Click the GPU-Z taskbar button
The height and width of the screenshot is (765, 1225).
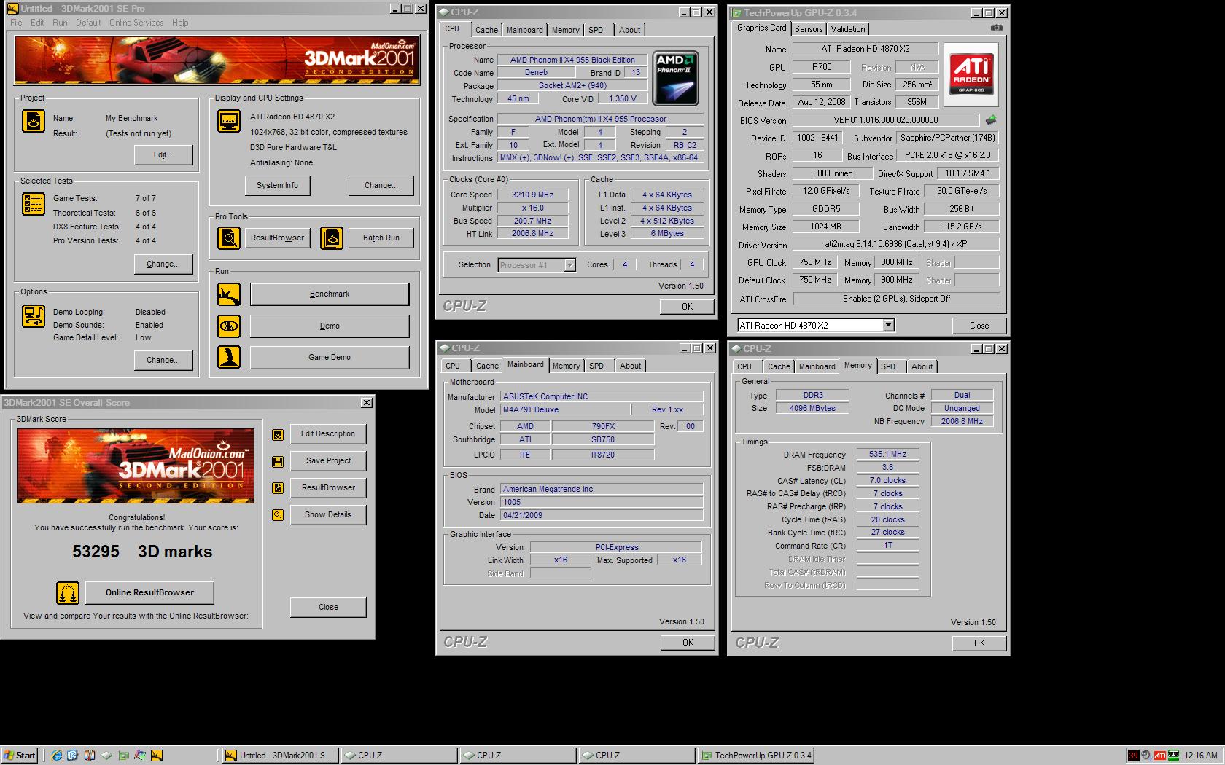click(756, 756)
